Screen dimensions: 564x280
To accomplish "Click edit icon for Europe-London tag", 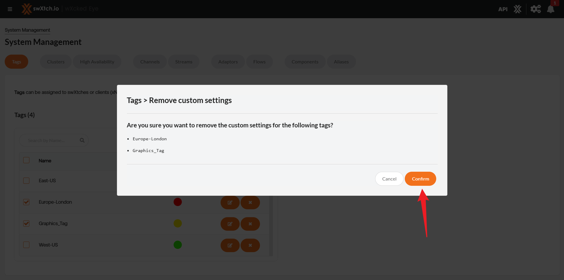I will tap(230, 203).
